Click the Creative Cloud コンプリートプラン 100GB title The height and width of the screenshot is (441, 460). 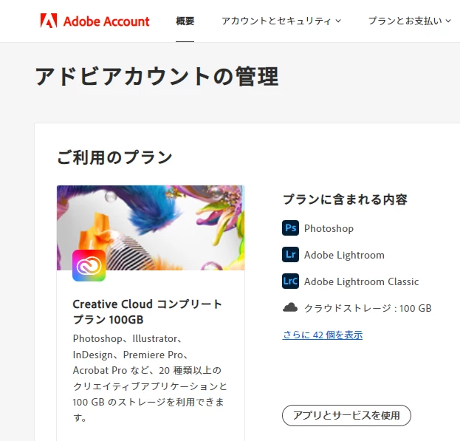click(x=147, y=312)
